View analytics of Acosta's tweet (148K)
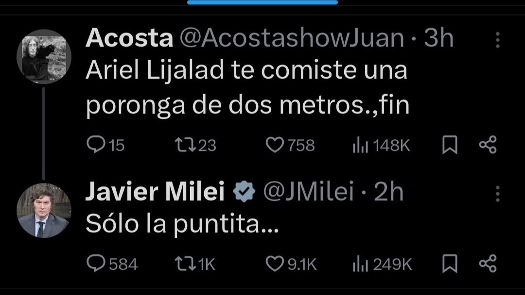 pyautogui.click(x=358, y=145)
